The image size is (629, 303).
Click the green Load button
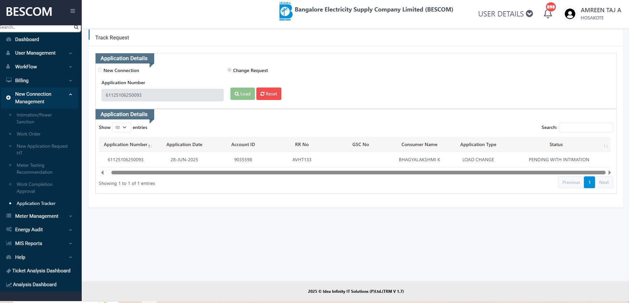click(243, 94)
